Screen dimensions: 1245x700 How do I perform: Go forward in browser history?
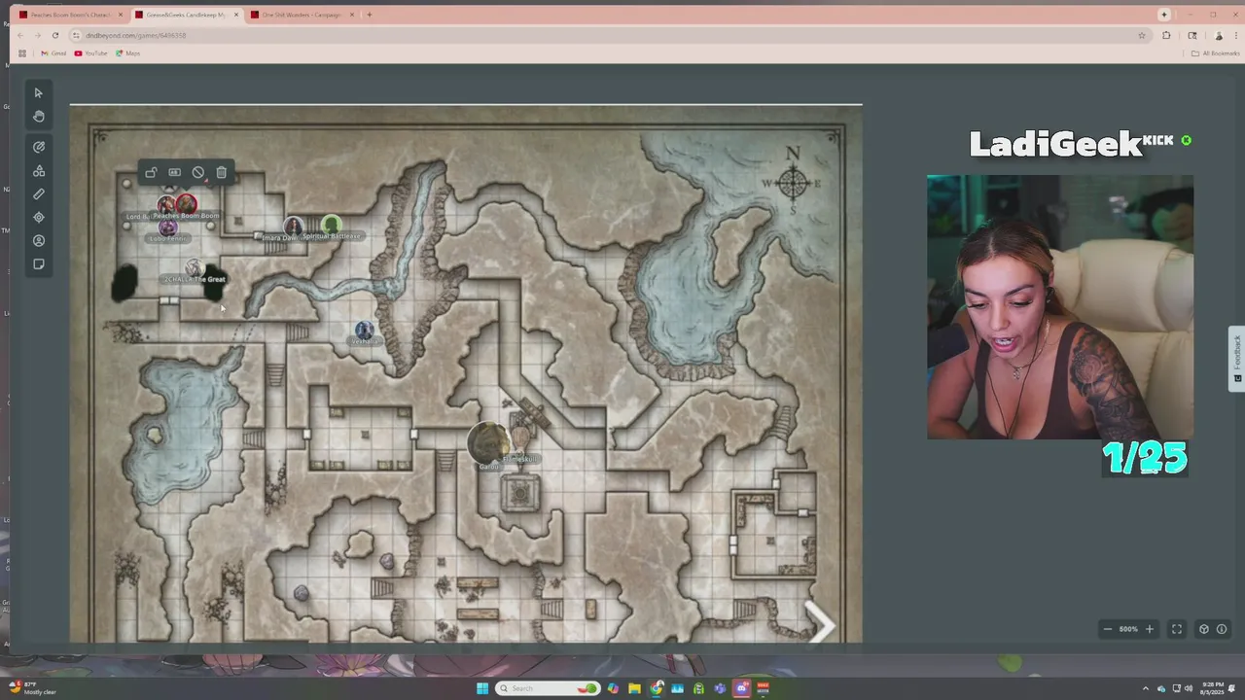pos(38,35)
